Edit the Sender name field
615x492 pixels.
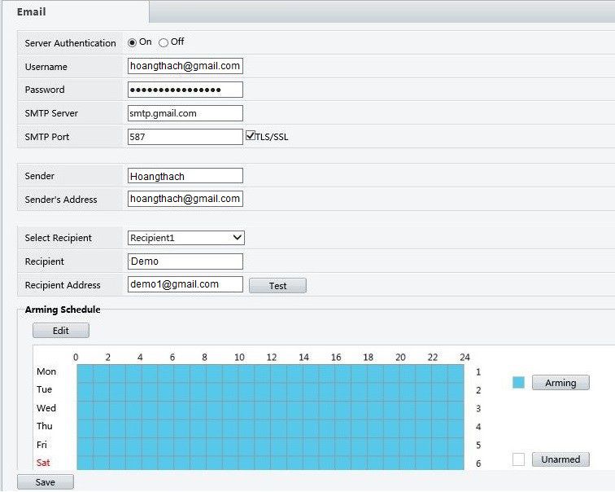pos(185,176)
